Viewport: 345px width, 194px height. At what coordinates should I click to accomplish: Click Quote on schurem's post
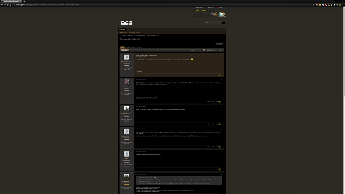pos(209,101)
